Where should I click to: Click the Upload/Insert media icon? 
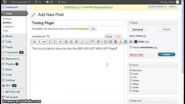click(48, 36)
